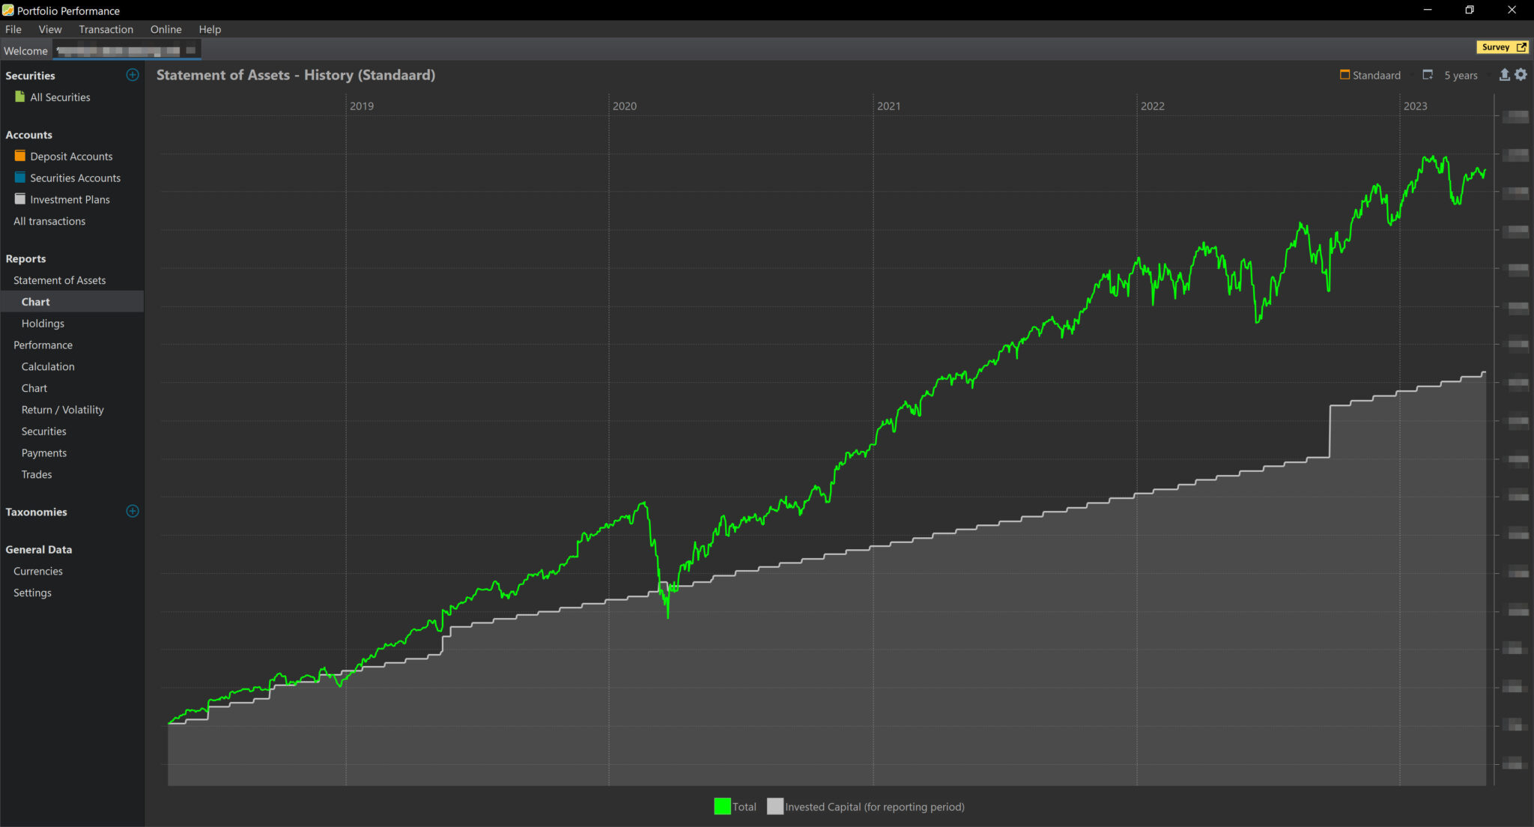Open the chart settings gear icon
The width and height of the screenshot is (1534, 827).
[x=1521, y=75]
